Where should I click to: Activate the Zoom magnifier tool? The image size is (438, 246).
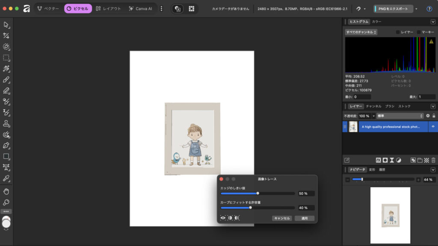click(6, 202)
